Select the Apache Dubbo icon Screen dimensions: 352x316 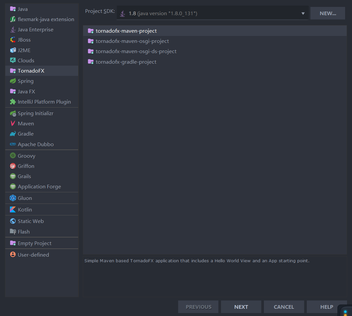tap(13, 144)
